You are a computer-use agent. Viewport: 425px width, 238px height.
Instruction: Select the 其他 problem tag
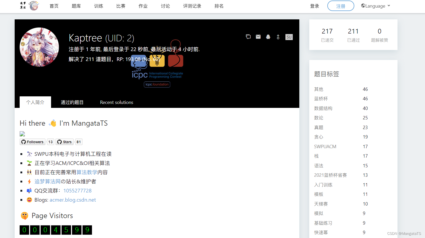tap(319, 89)
